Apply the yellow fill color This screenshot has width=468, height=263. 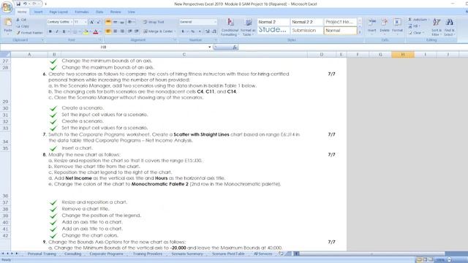tap(86, 31)
